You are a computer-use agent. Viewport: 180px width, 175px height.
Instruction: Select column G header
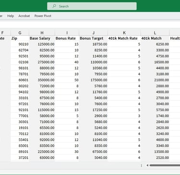[x=20, y=33]
